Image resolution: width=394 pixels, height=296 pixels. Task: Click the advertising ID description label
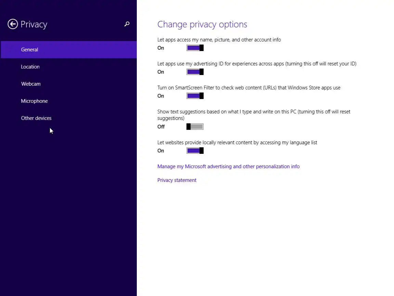coord(257,64)
